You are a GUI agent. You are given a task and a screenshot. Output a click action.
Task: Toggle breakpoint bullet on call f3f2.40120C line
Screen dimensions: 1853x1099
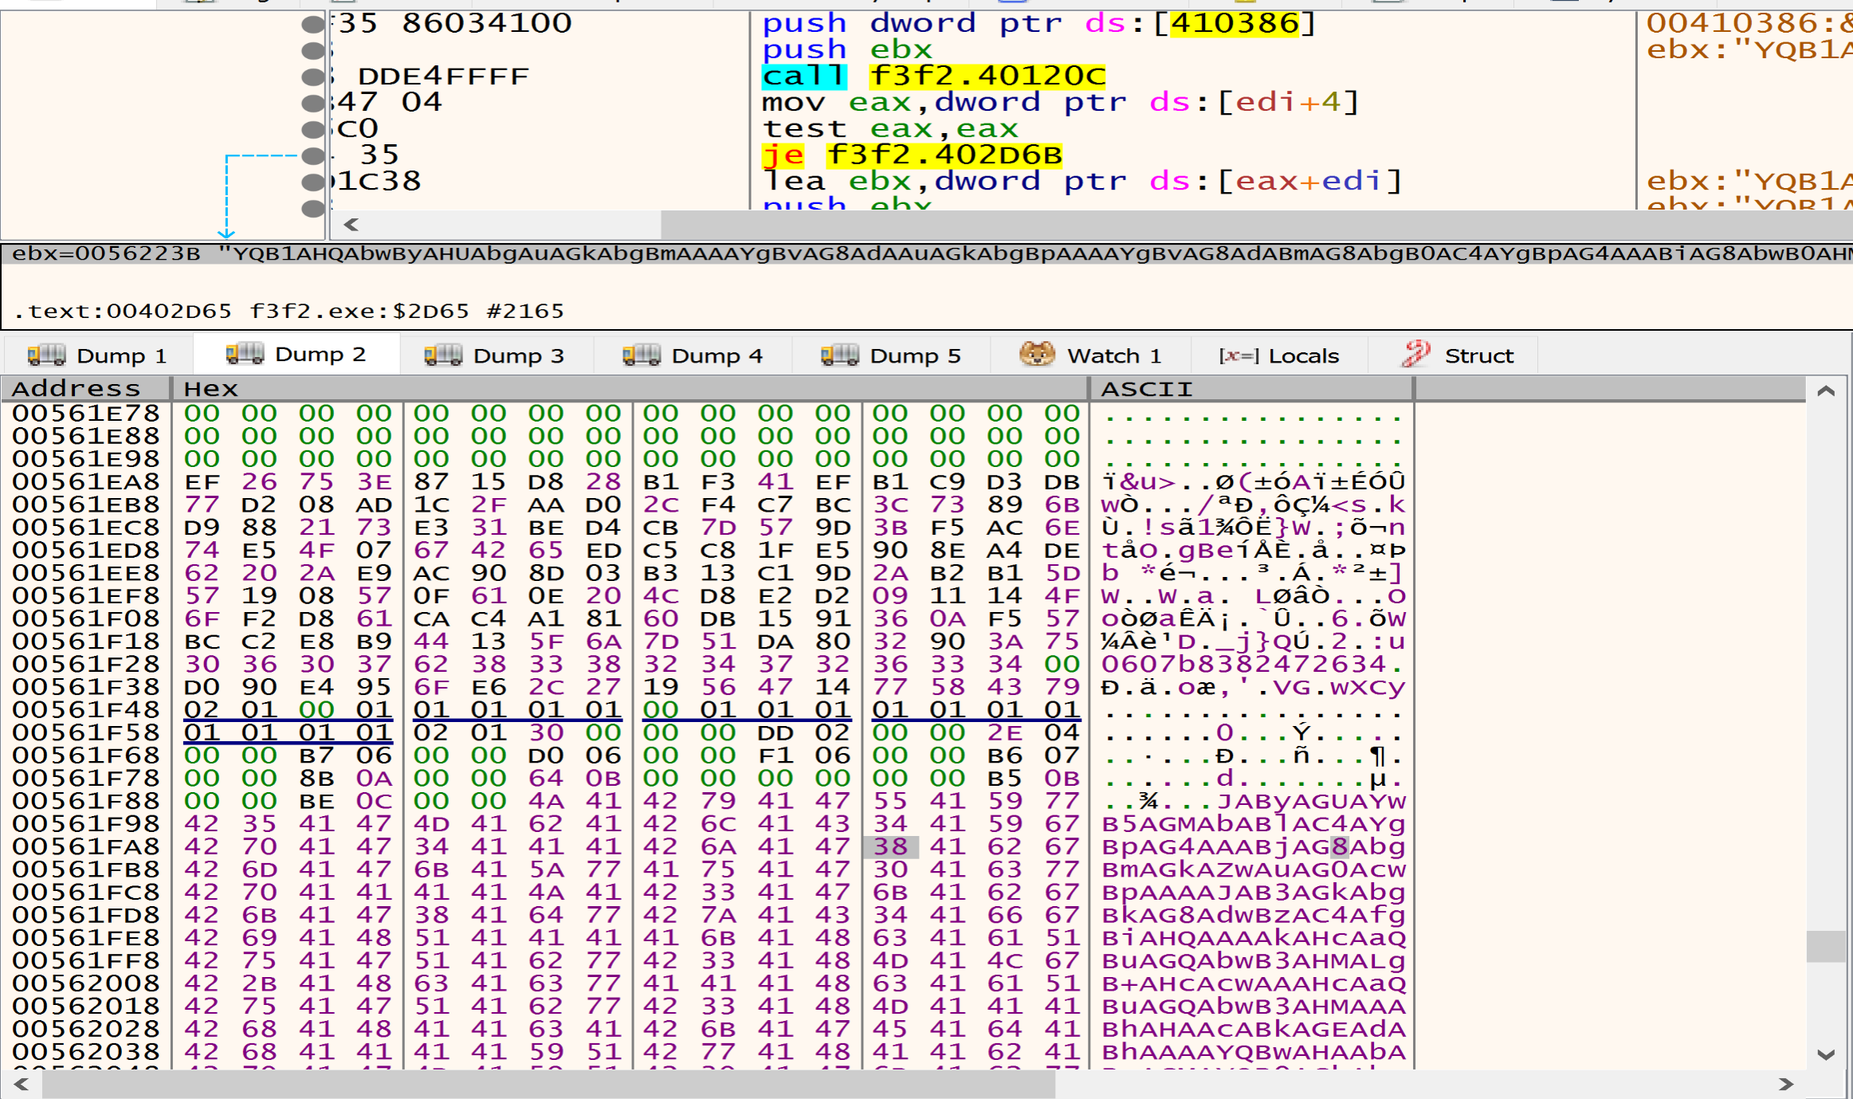pos(313,77)
